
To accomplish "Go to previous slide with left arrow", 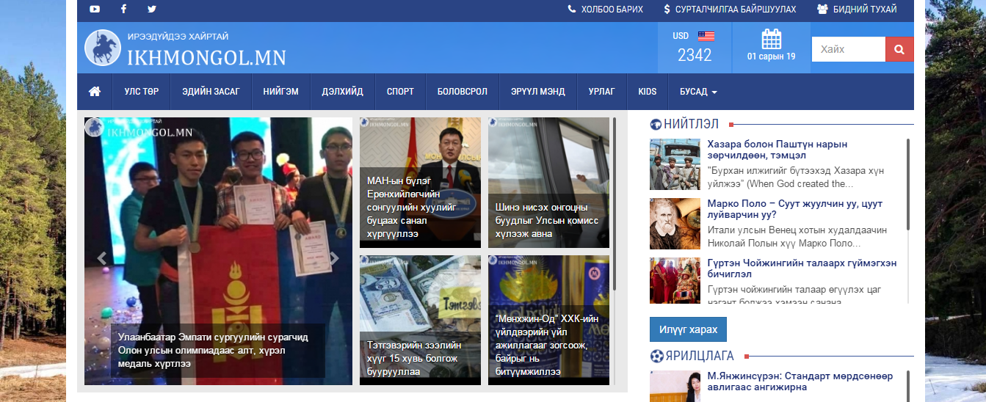I will point(102,257).
